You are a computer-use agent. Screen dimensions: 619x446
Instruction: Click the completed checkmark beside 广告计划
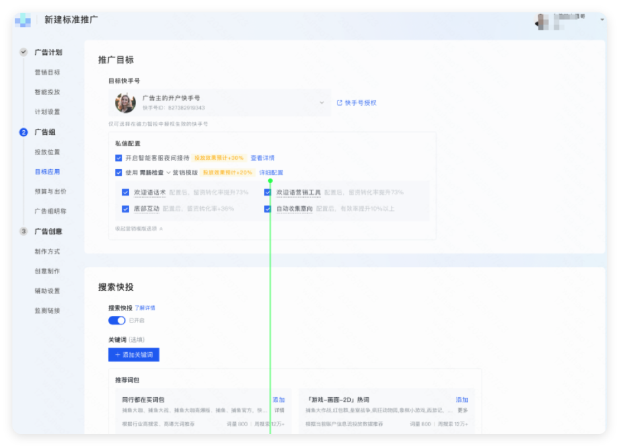pyautogui.click(x=24, y=51)
